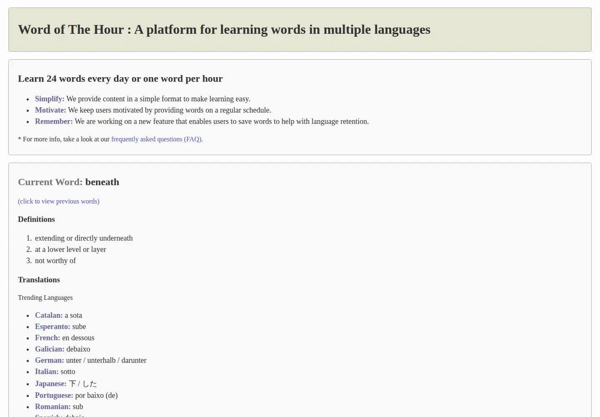This screenshot has height=417, width=600.
Task: Click the Catalan translation 'a sota'
Action: coord(73,315)
